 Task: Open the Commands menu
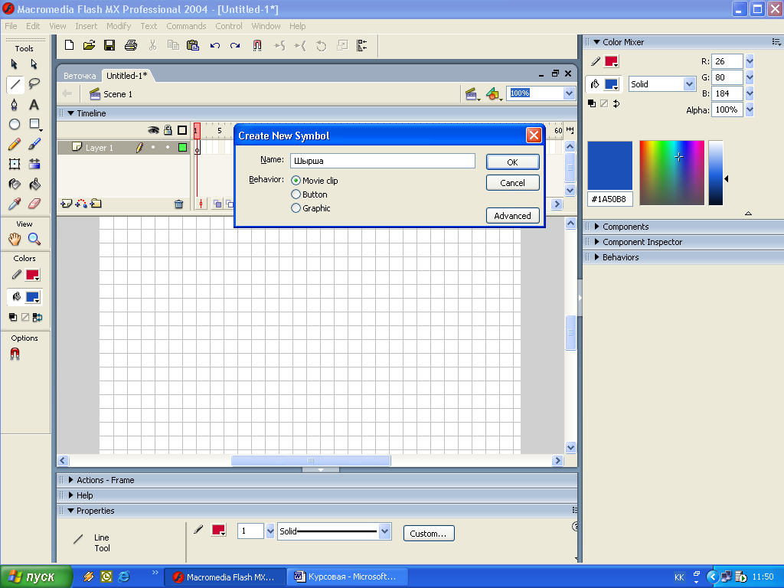click(186, 26)
